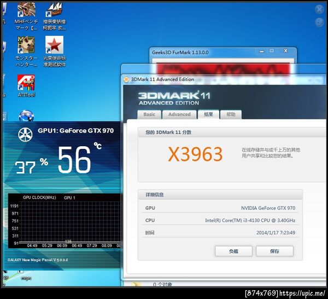Maximize the FurMark window
This screenshot has height=299, width=328.
pos(272,51)
